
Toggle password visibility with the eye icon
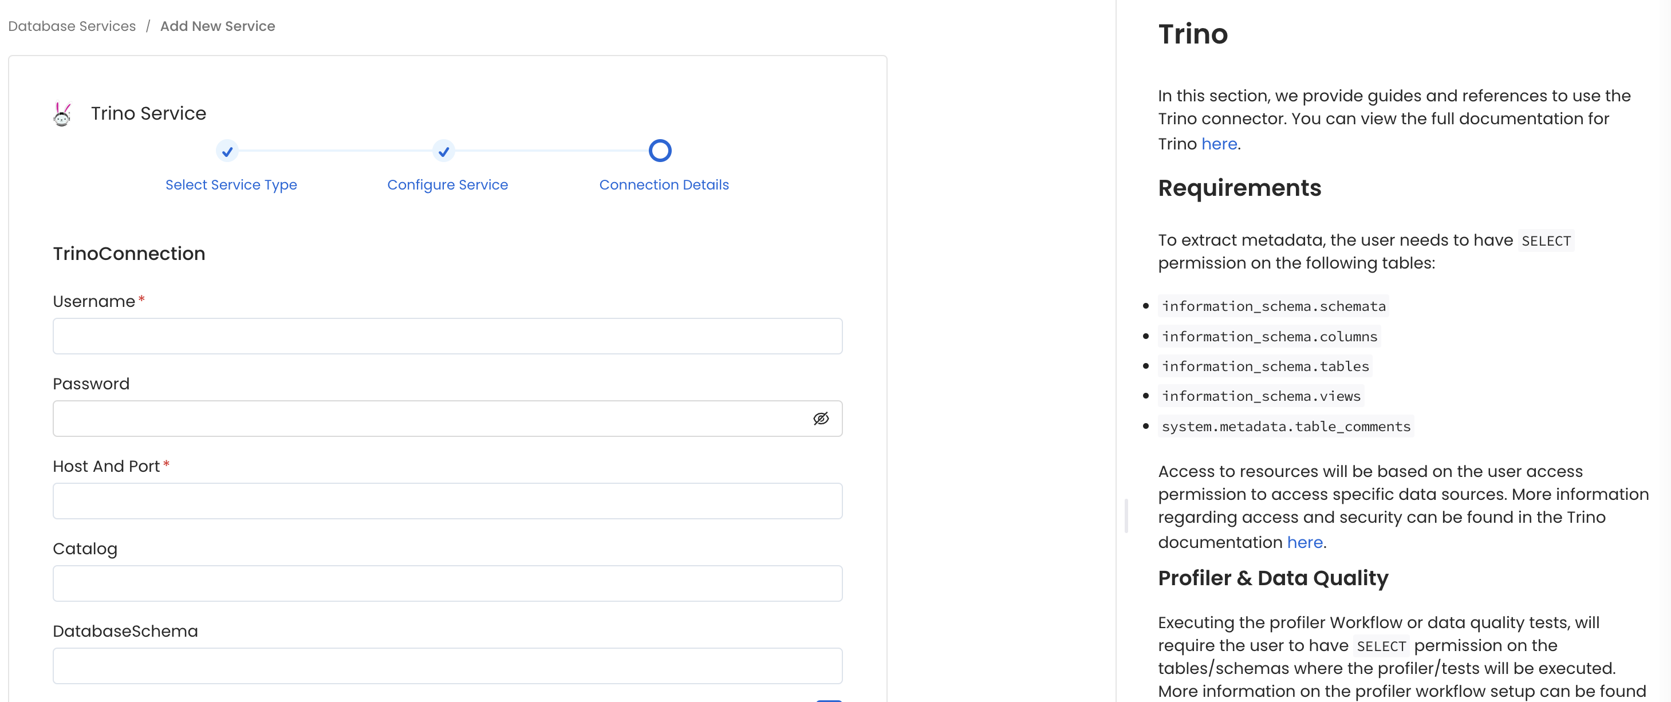tap(821, 419)
